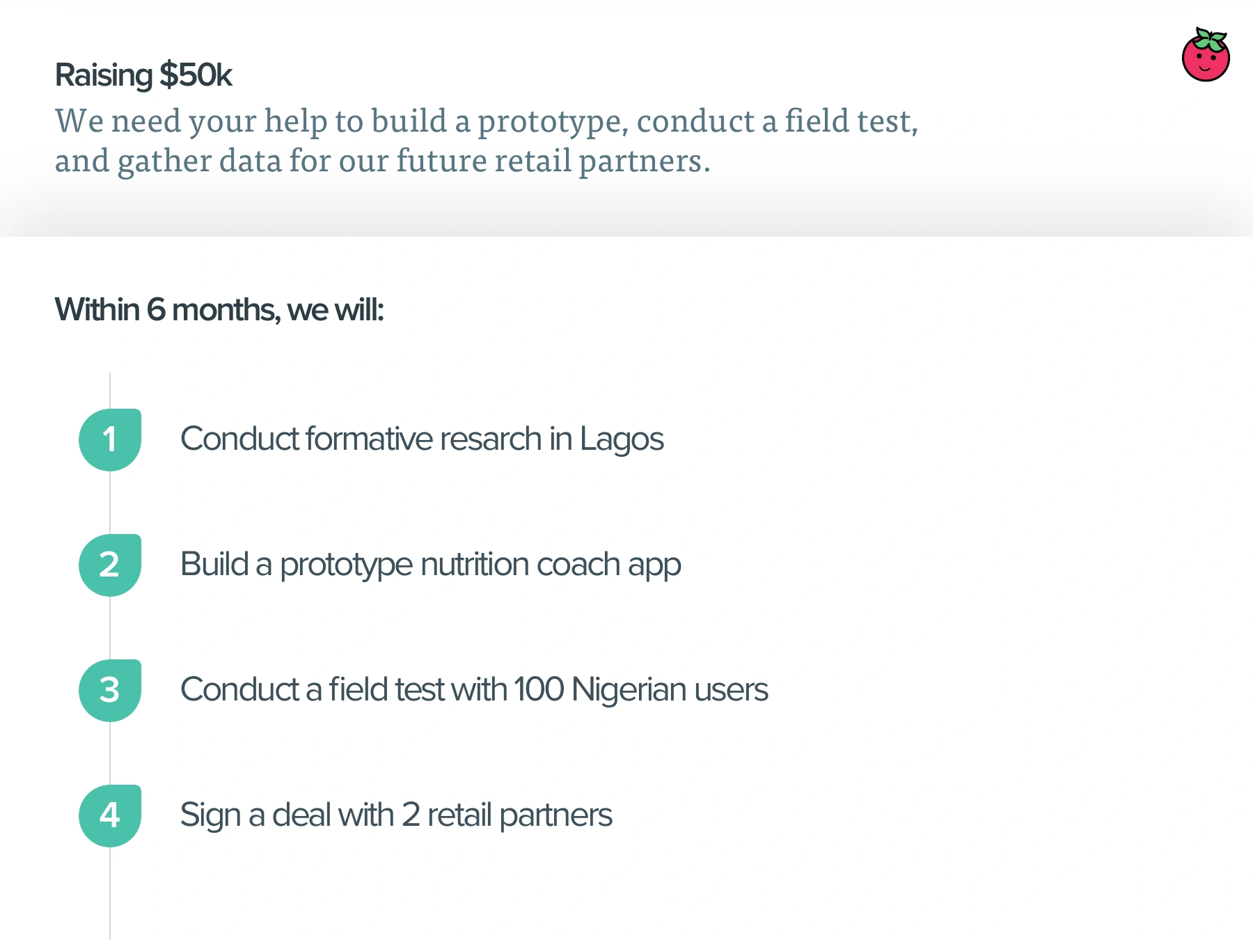
Task: Select the number 2 step badge
Action: [110, 565]
